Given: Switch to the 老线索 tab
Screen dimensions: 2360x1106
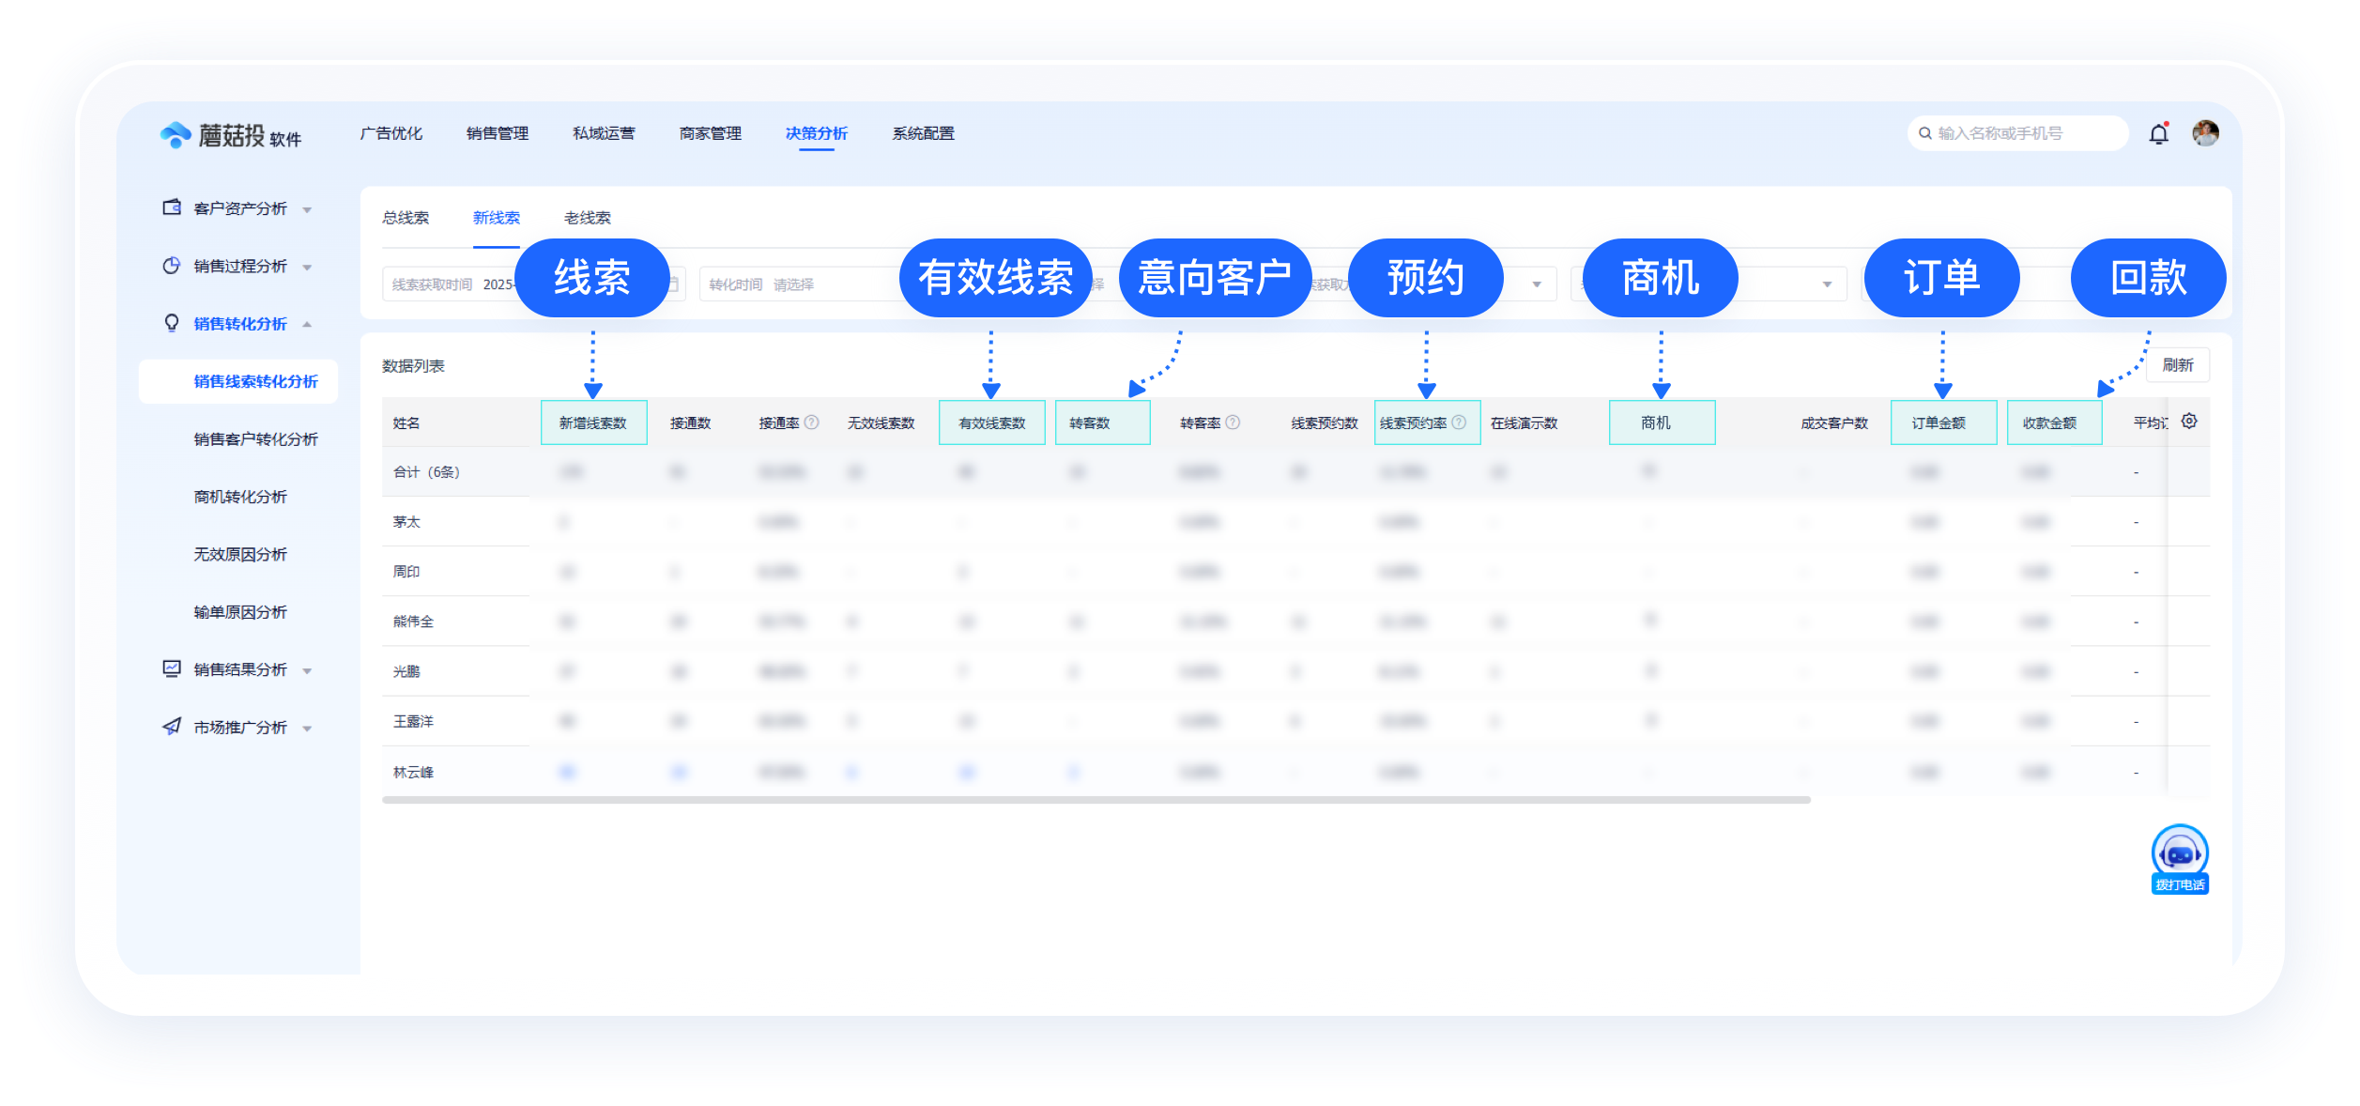Looking at the screenshot, I should point(587,218).
